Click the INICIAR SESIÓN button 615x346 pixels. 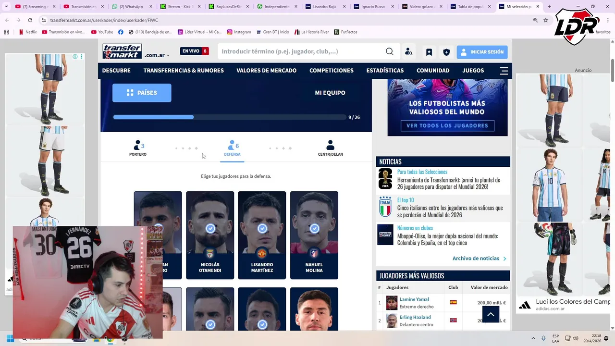(482, 52)
